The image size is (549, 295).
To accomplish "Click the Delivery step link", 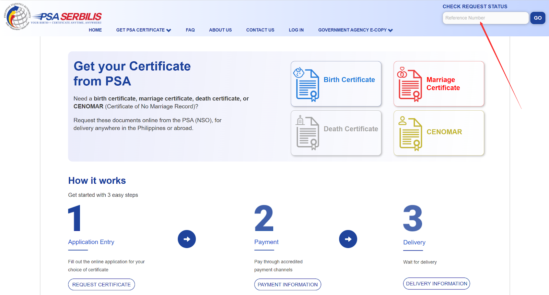I will pyautogui.click(x=414, y=242).
